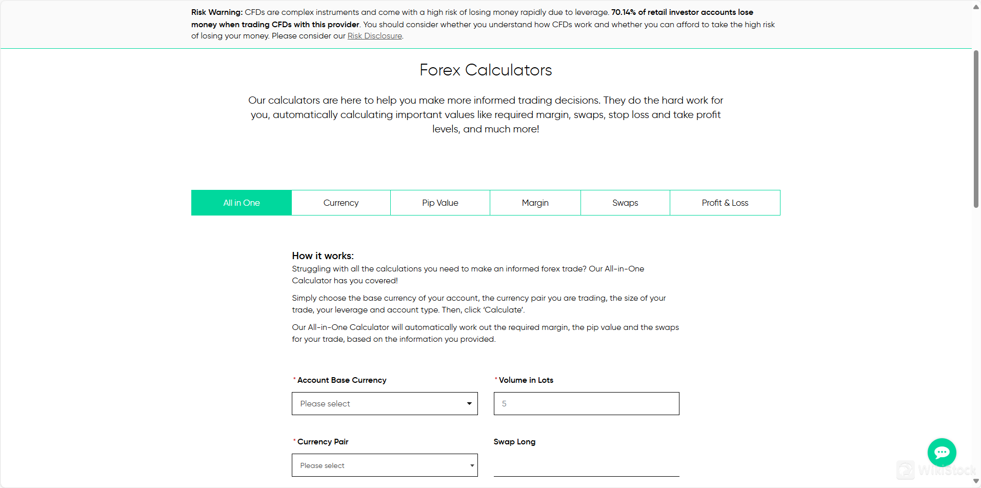Go to the Margin tab
This screenshot has height=488, width=981.
click(535, 203)
